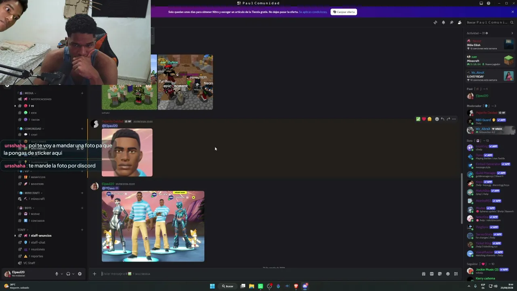Open microphone input options dropdown

61,274
